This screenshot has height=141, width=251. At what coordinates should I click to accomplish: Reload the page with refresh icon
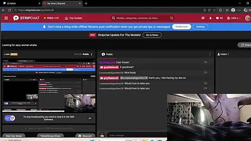pos(9,10)
